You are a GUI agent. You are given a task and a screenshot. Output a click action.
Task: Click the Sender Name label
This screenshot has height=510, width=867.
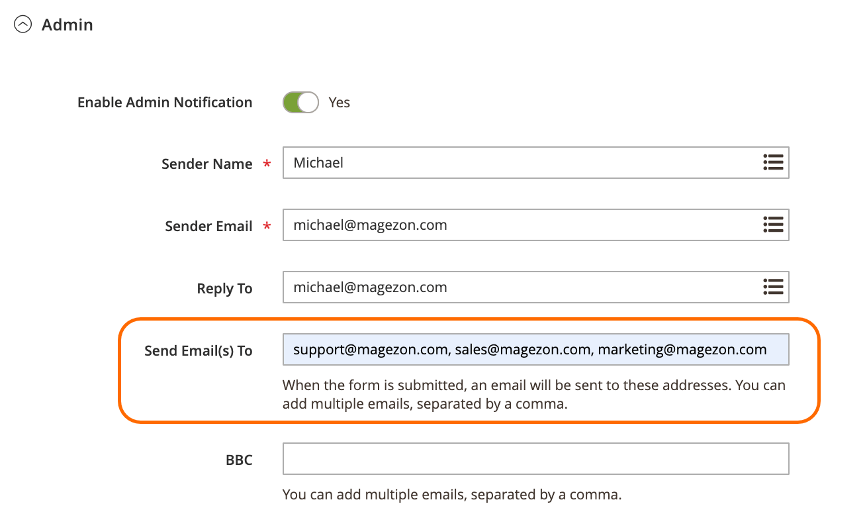[x=207, y=164]
